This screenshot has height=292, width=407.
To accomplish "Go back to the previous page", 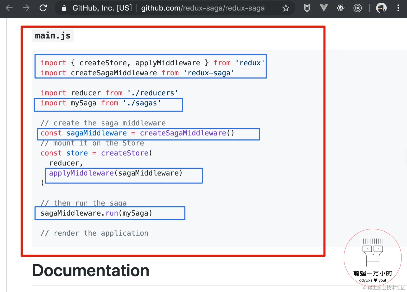I will [9, 8].
